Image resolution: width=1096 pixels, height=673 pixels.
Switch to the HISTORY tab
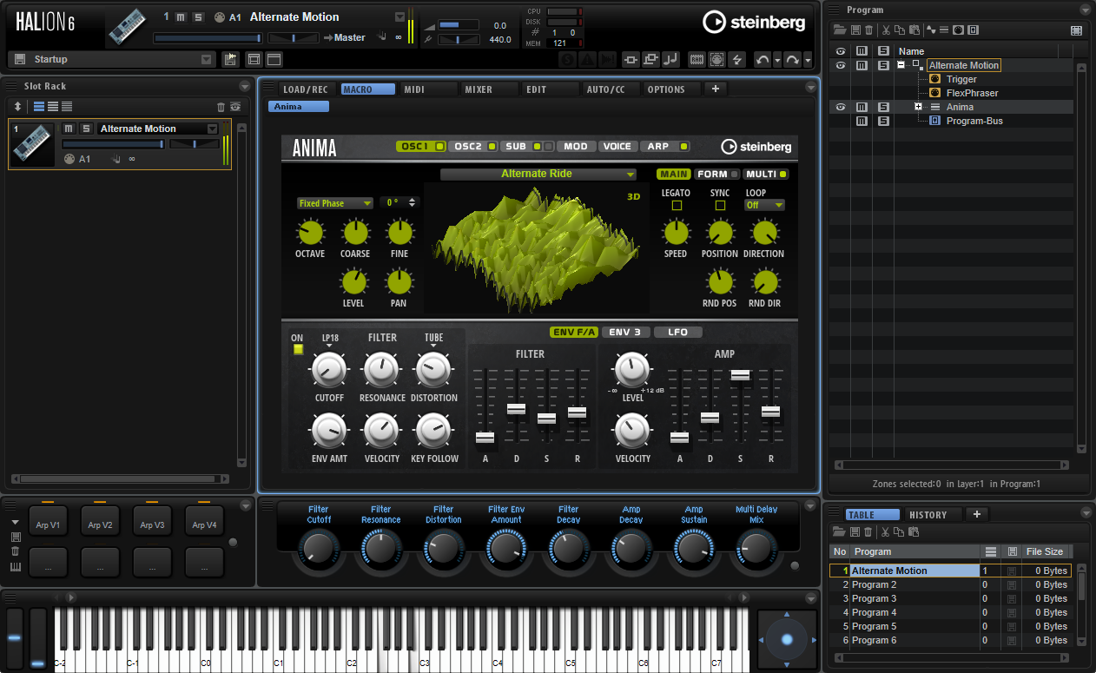(x=932, y=515)
